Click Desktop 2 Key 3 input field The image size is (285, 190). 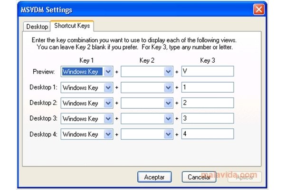point(208,103)
